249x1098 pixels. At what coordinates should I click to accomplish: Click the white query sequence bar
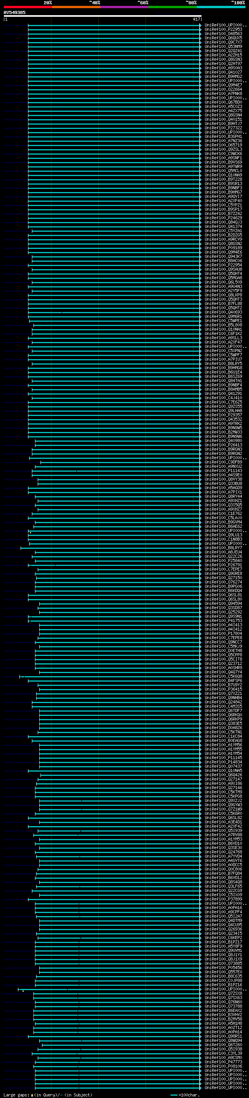[103, 16]
